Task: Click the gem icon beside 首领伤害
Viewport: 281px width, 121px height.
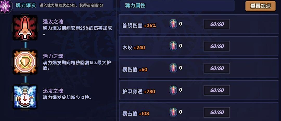Action: pos(173,24)
